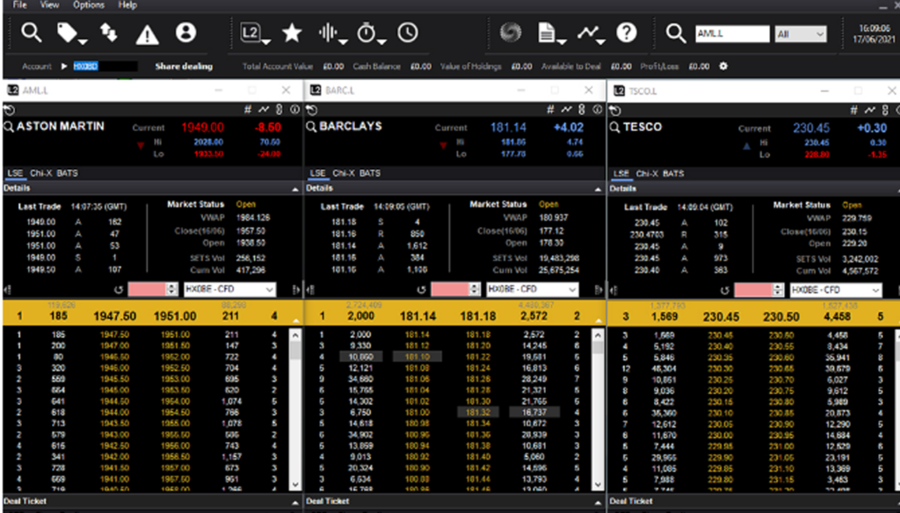Open the chart icon in the TSCO.L window
The image size is (900, 513).
click(869, 110)
